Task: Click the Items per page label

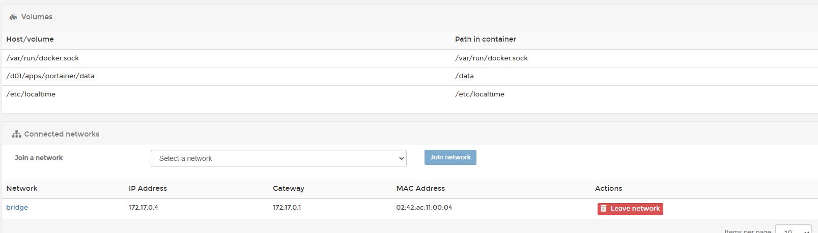Action: pos(747,231)
